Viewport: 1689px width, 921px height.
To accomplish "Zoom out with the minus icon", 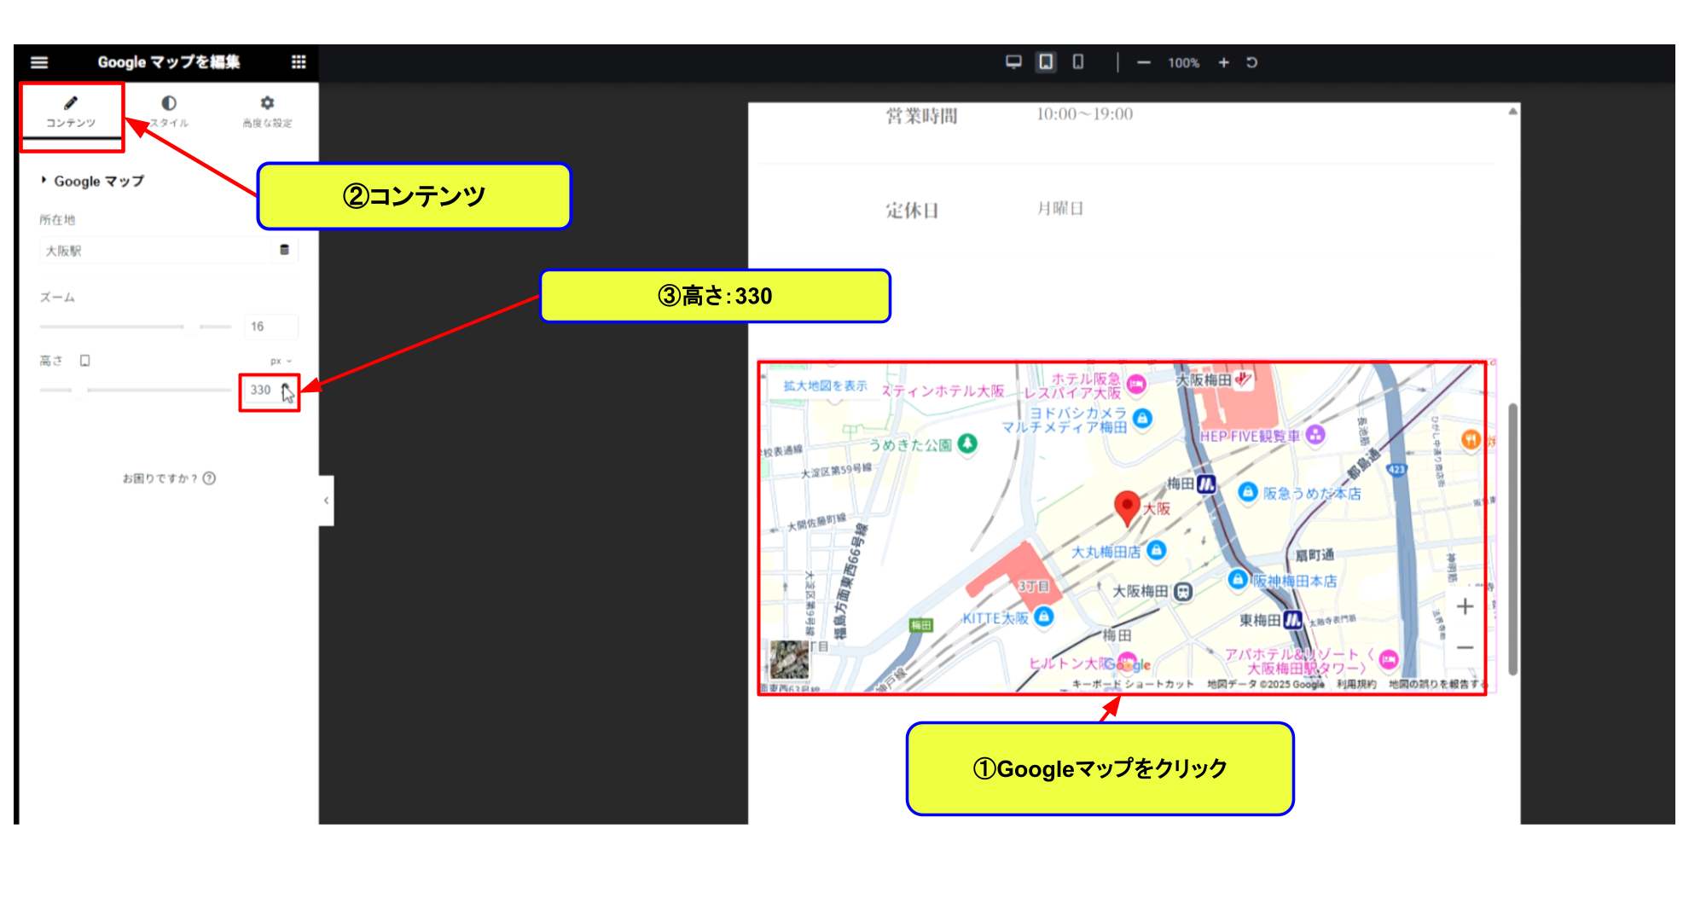I will tap(1144, 63).
